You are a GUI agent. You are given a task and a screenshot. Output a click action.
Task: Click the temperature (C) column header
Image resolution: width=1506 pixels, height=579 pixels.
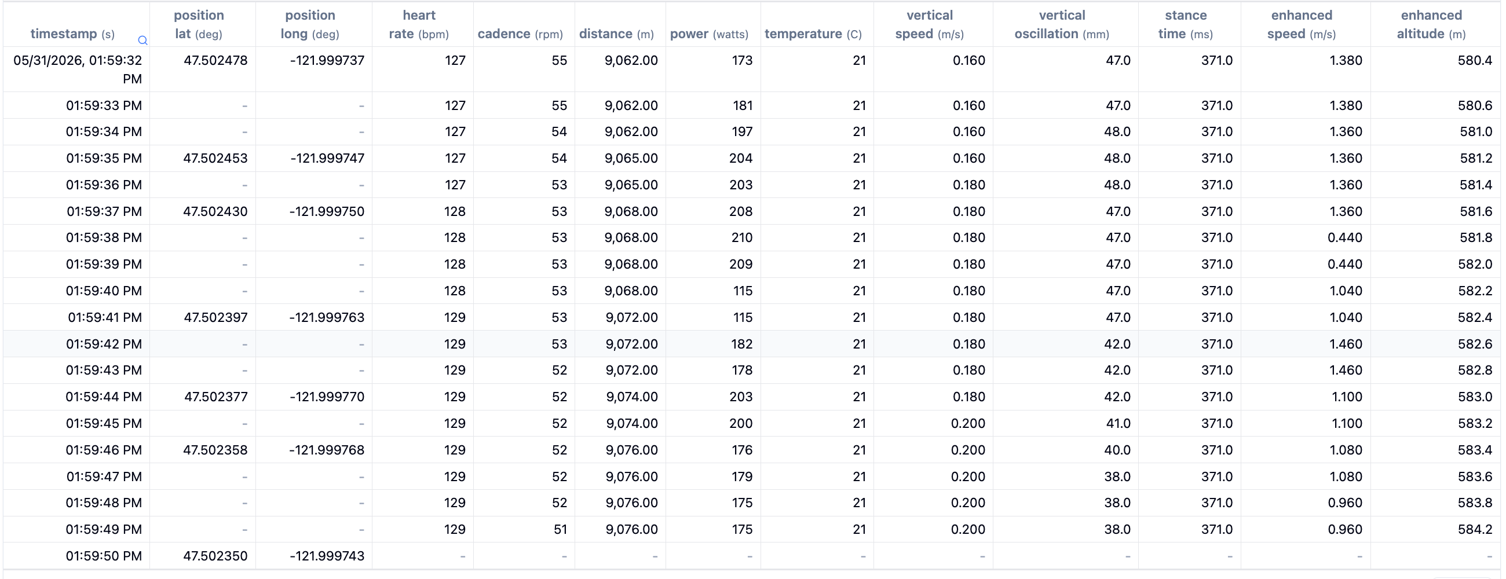click(813, 34)
